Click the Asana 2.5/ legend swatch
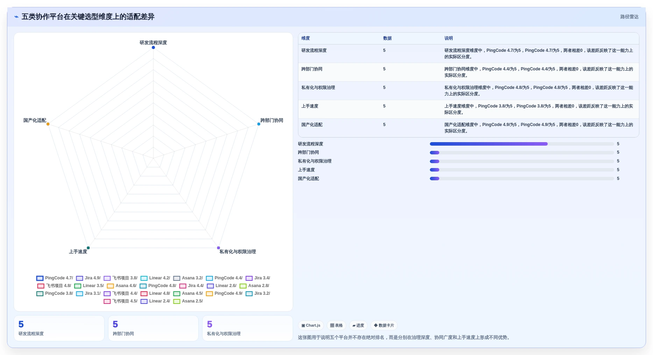 point(177,301)
